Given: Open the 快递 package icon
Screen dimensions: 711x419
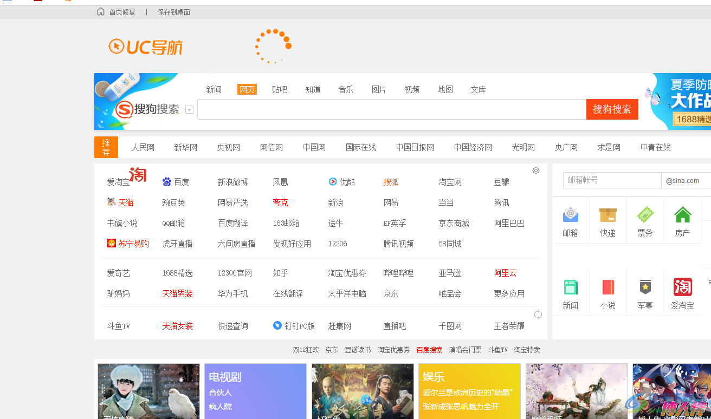Looking at the screenshot, I should click(x=607, y=215).
